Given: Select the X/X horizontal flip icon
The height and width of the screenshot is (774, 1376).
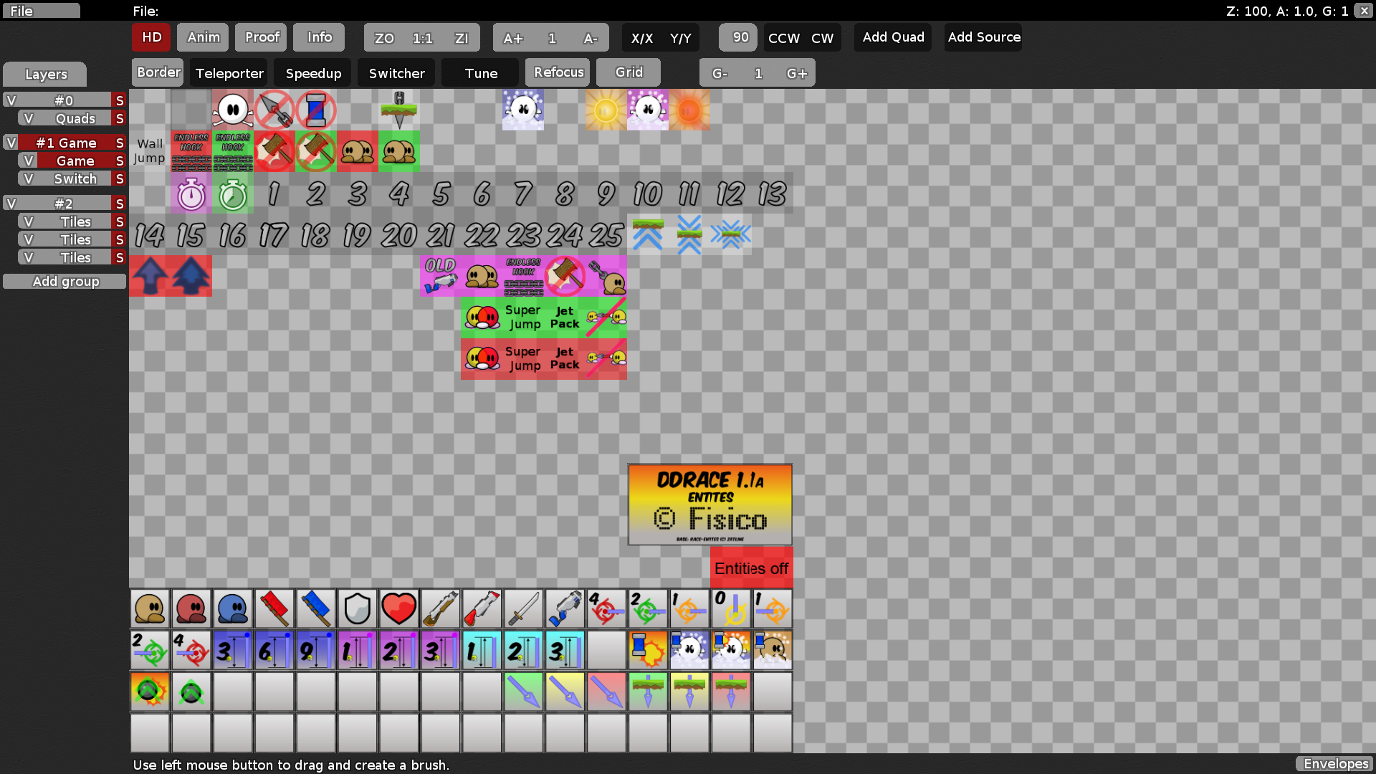Looking at the screenshot, I should click(641, 38).
